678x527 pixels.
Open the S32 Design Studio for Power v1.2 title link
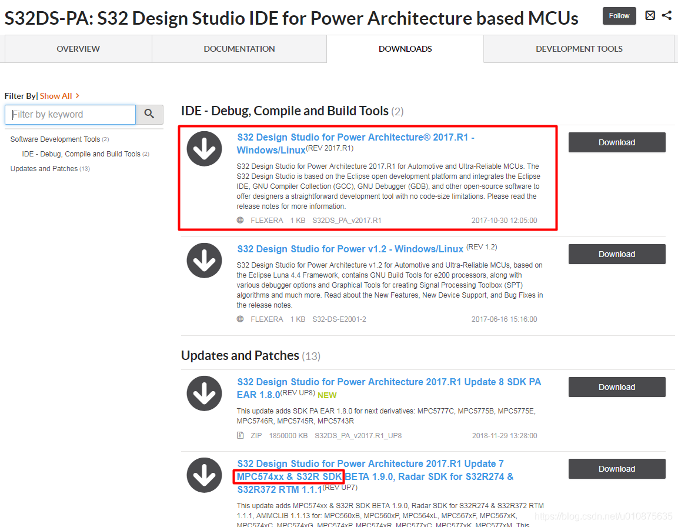point(350,249)
